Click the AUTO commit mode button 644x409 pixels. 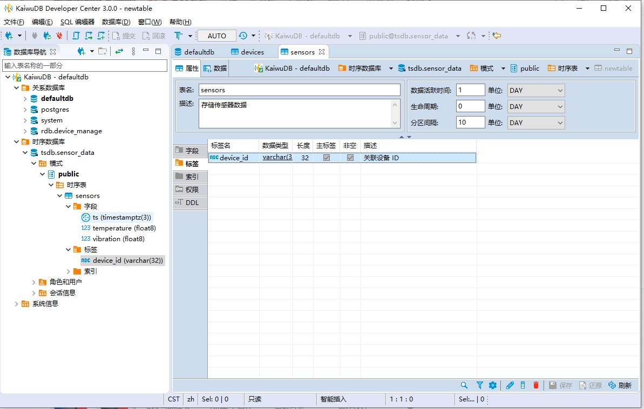click(217, 36)
